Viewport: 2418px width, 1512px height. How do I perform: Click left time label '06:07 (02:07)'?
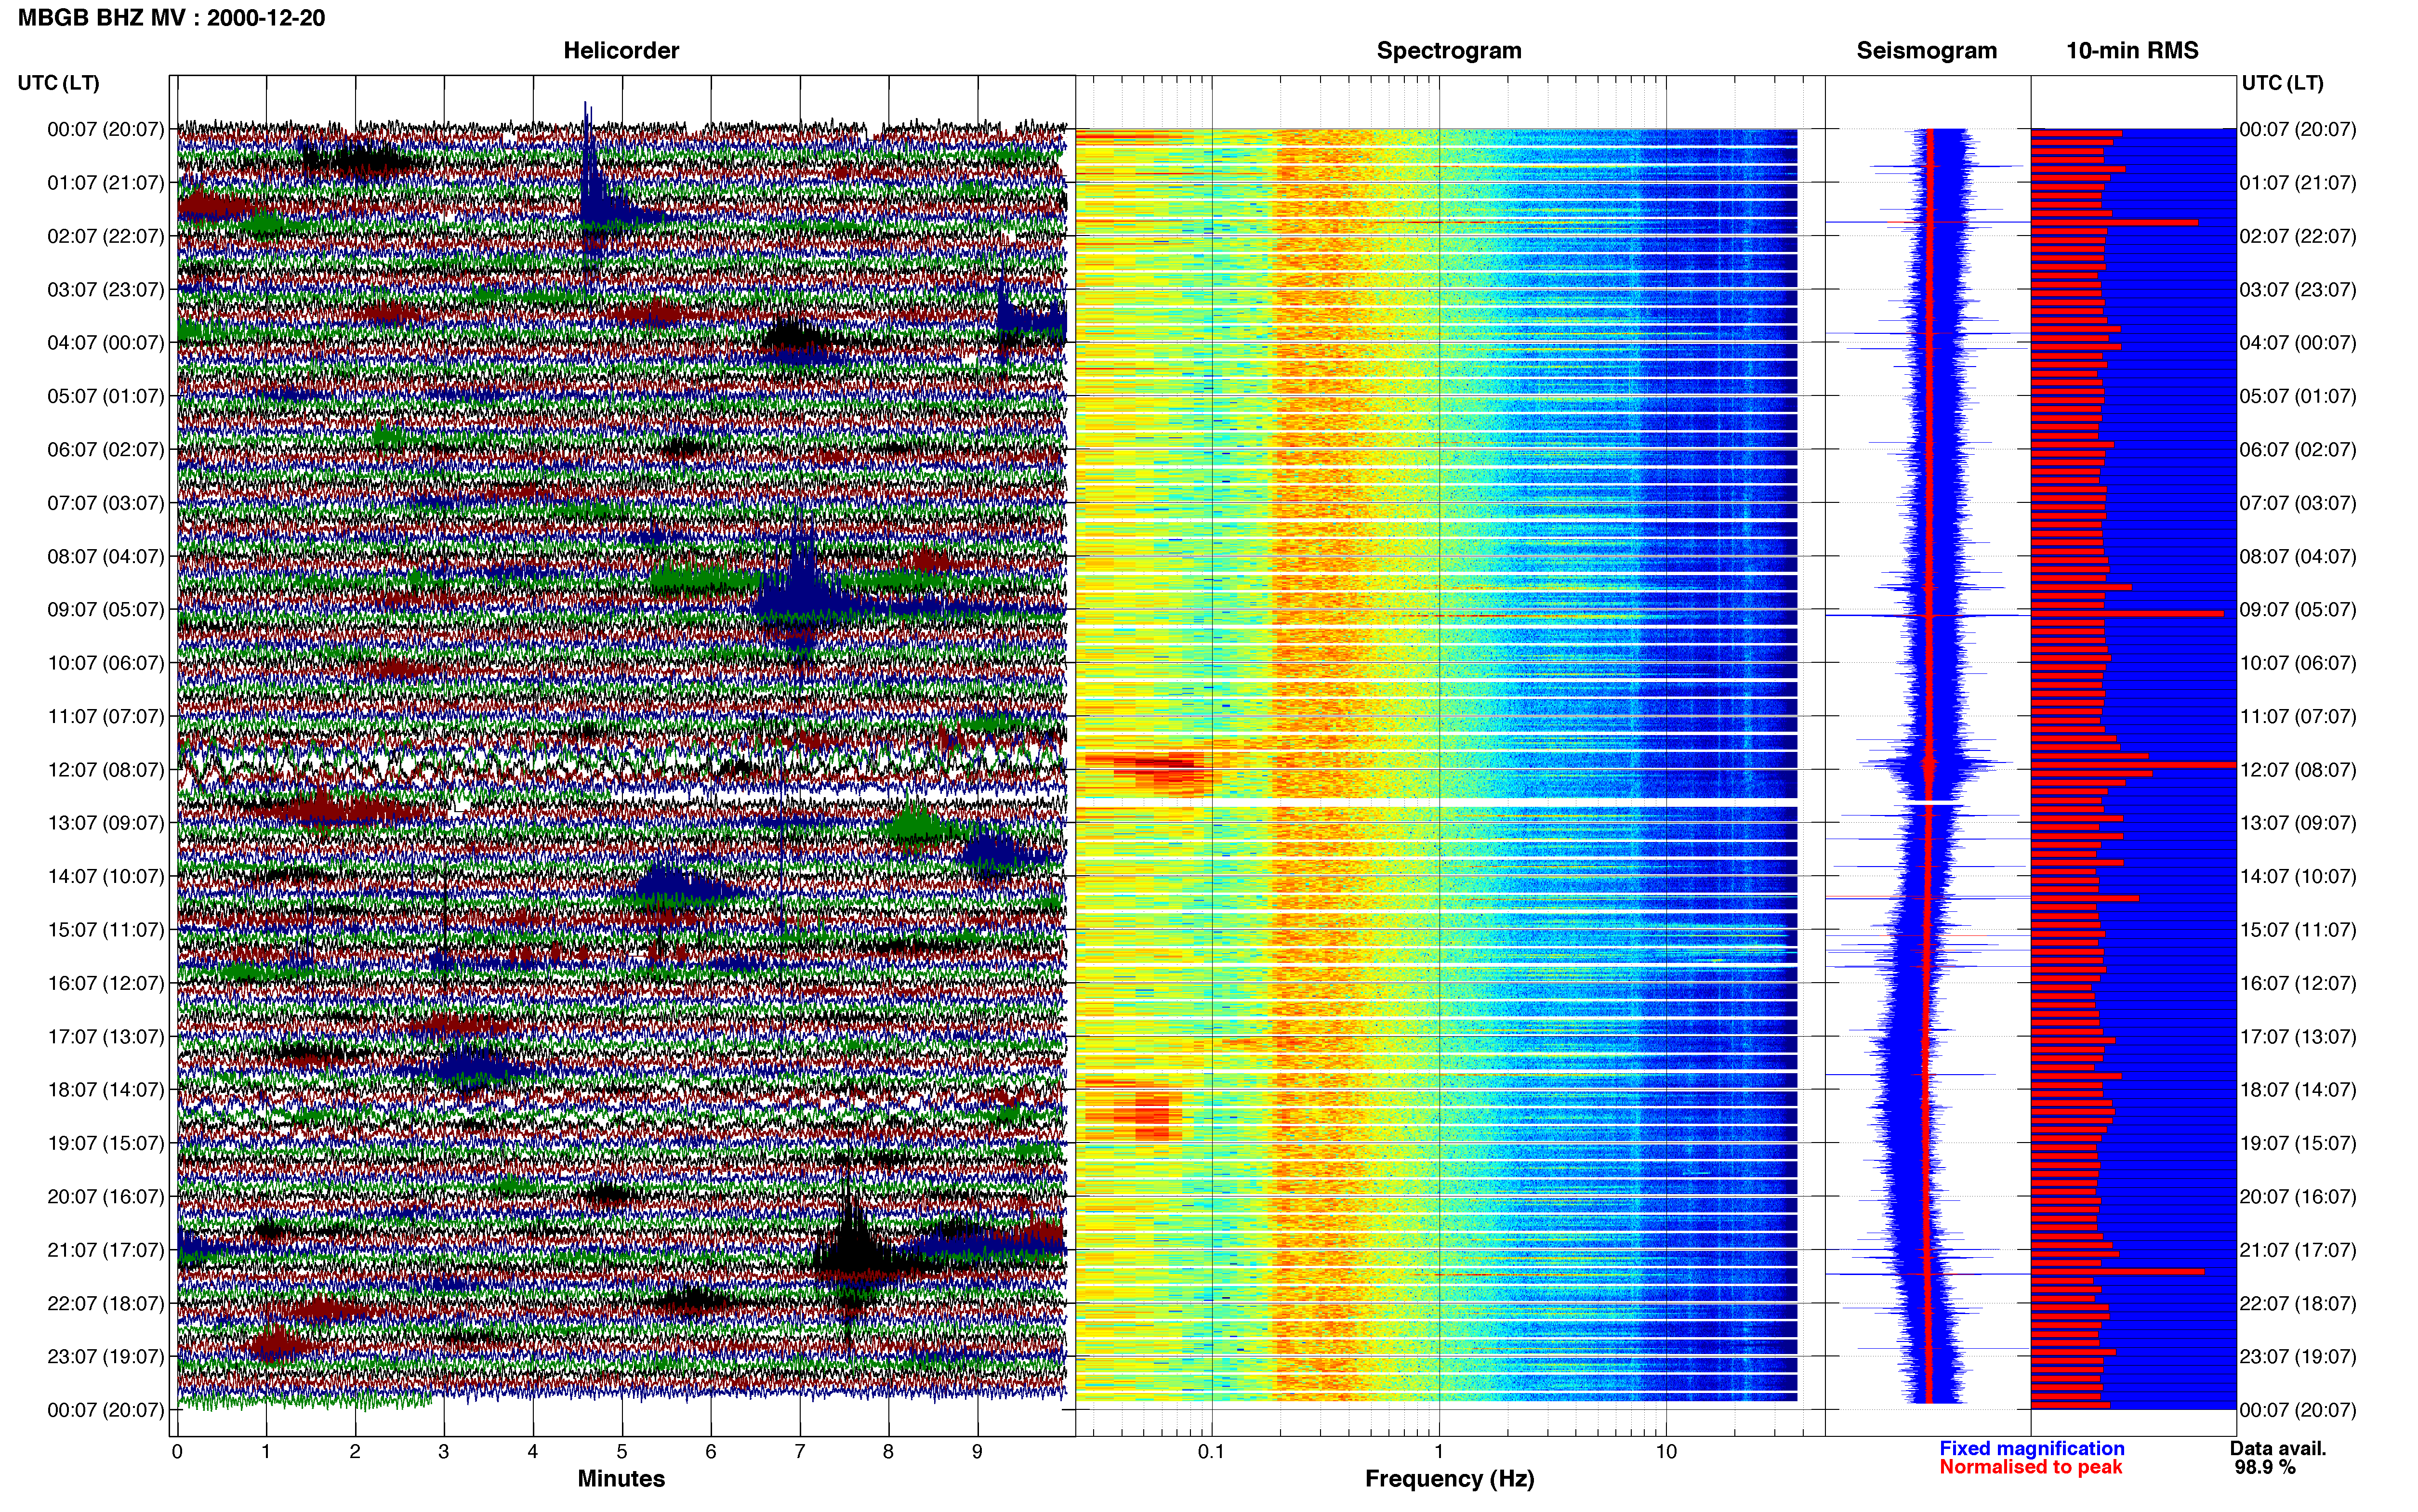point(106,449)
